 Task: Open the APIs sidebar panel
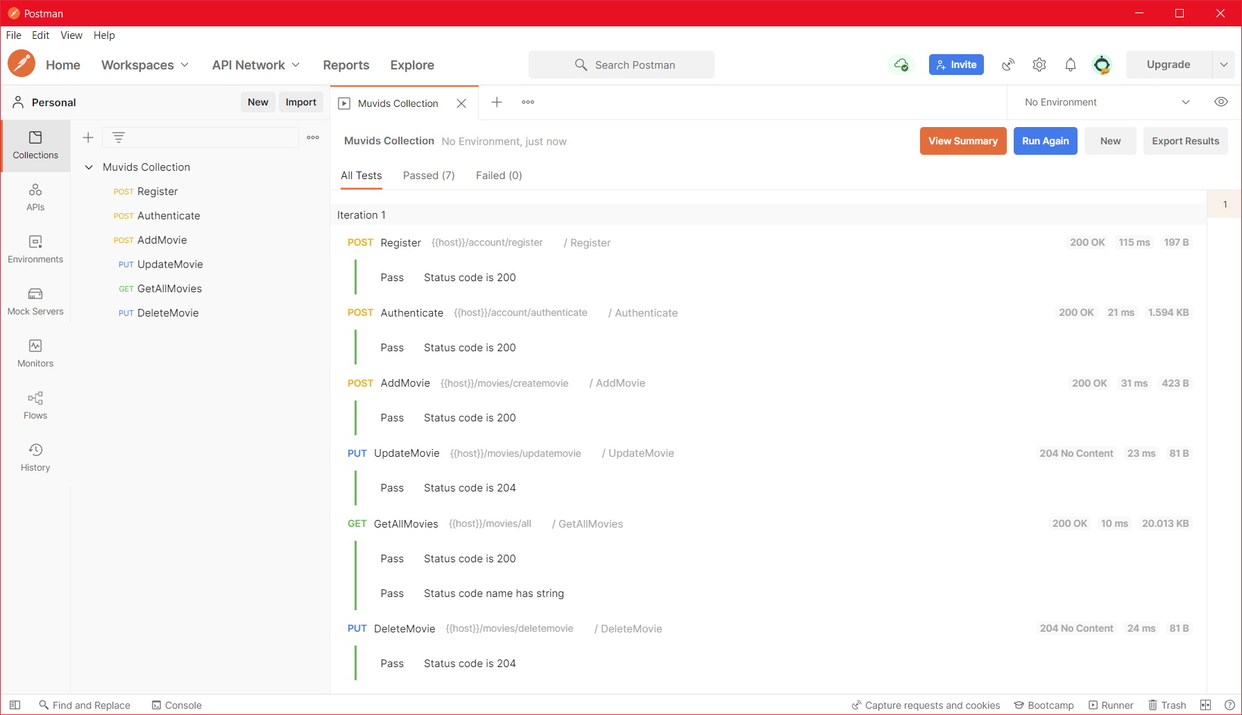tap(35, 198)
